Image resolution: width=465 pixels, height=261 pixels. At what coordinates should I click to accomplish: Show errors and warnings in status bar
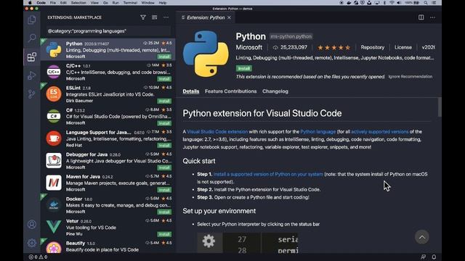point(38,257)
